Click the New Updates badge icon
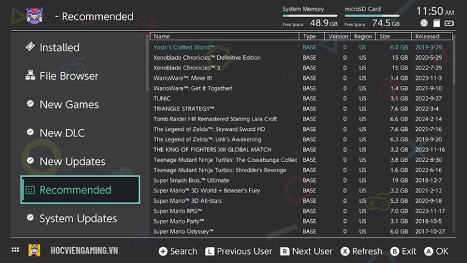467x263 pixels. click(x=29, y=161)
